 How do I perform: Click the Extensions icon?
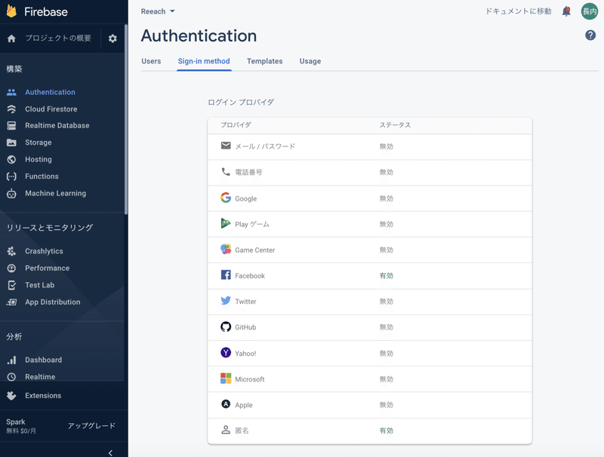[x=11, y=395]
